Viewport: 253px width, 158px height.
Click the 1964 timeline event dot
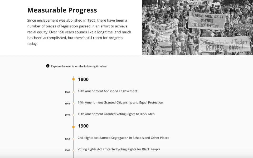(x=74, y=139)
